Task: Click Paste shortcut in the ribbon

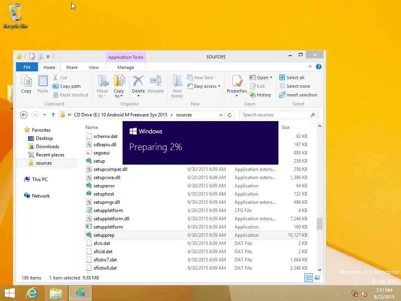Action: coord(70,95)
